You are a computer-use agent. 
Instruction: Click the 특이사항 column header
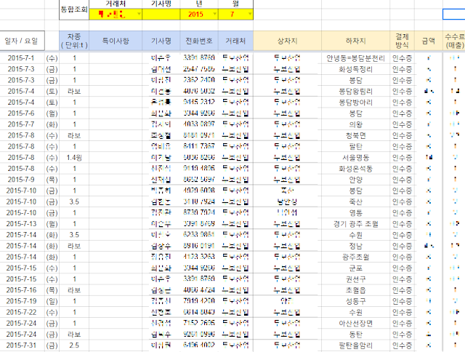[x=115, y=41]
